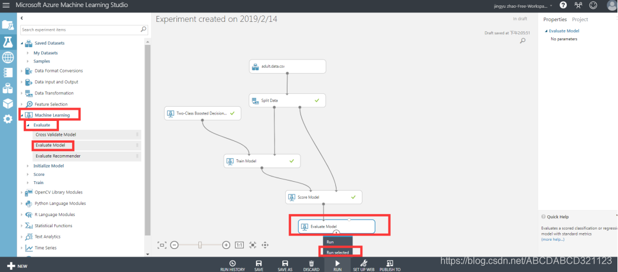
Task: Click Discard trash icon in bottom bar
Action: point(312,266)
